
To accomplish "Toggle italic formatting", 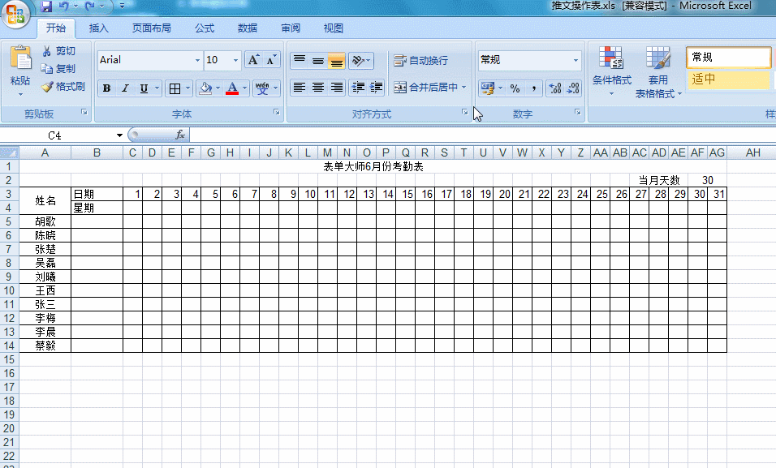I will 125,88.
